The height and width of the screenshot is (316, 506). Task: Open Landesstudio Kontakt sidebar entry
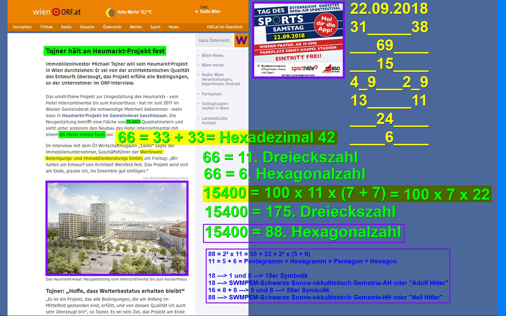(x=215, y=121)
